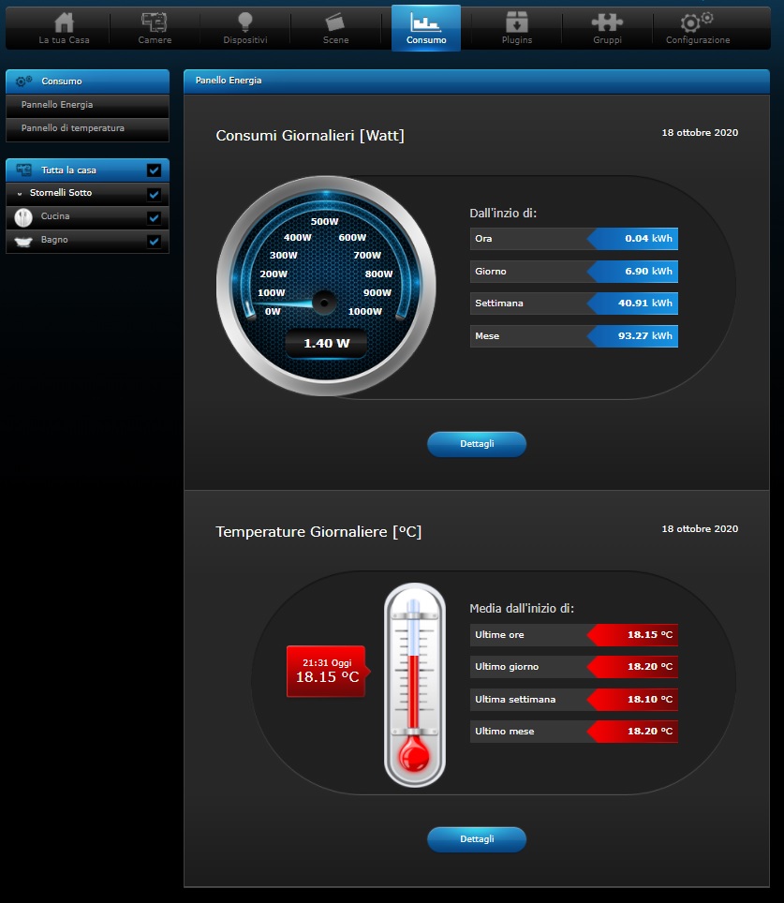Image resolution: width=784 pixels, height=903 pixels.
Task: Open the Gruppi puzzle icon
Action: (607, 22)
